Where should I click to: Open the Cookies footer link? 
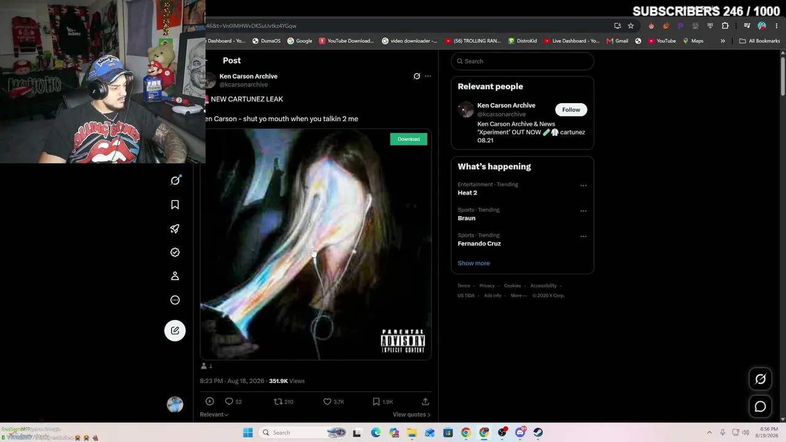point(512,285)
